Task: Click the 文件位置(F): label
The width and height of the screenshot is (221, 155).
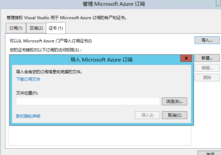Action: 27,93
